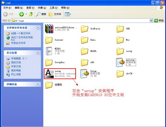Expand the 详细信息 panel
Image resolution: width=166 pixels, height=127 pixels.
pyautogui.click(x=38, y=84)
